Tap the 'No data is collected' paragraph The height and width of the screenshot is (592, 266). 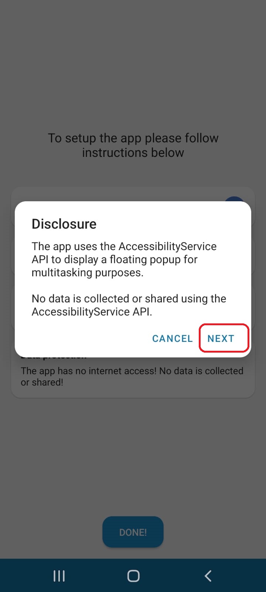click(x=129, y=305)
